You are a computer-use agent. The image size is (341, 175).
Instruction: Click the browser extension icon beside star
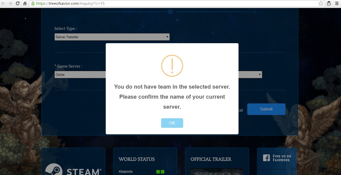[329, 4]
